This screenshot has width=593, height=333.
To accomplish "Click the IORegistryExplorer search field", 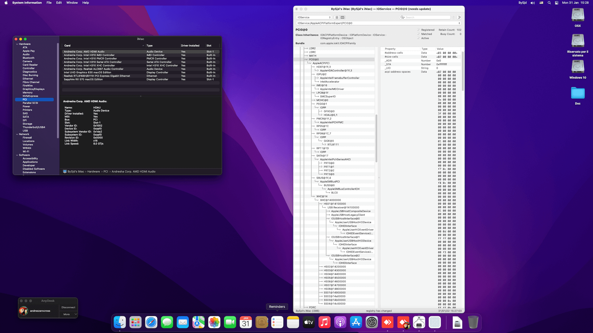I will (x=425, y=17).
